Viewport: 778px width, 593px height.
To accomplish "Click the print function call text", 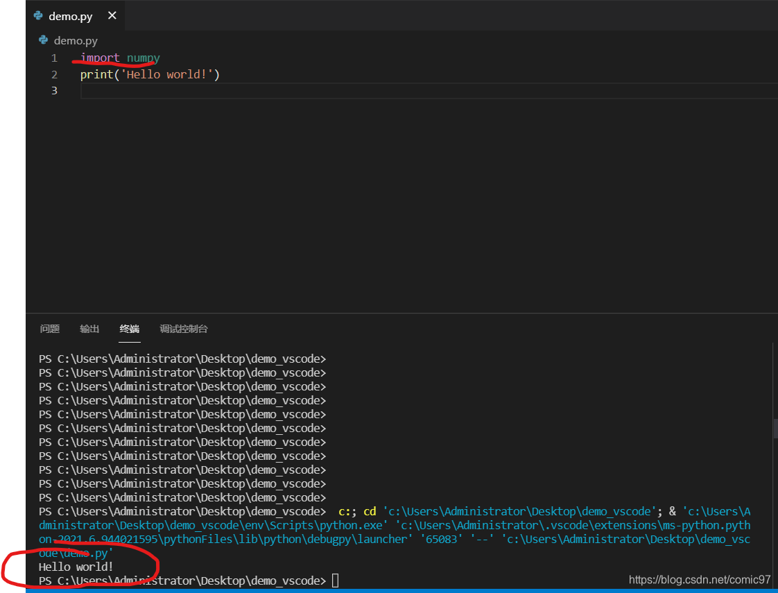I will tap(97, 74).
